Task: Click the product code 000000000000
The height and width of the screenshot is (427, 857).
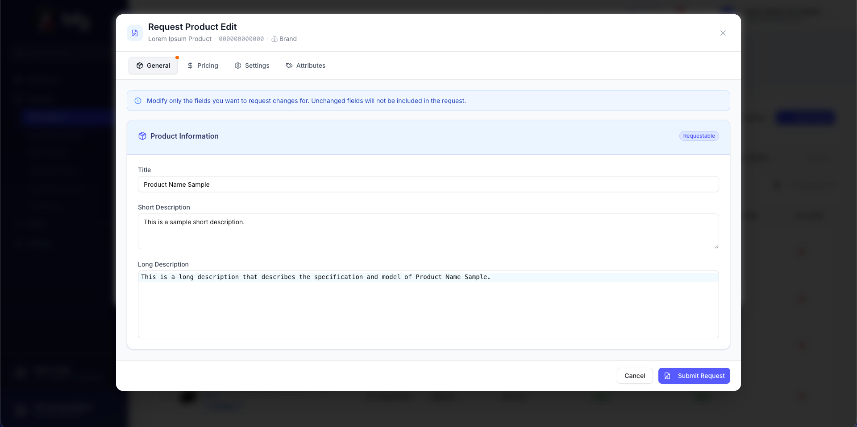Action: (x=241, y=39)
